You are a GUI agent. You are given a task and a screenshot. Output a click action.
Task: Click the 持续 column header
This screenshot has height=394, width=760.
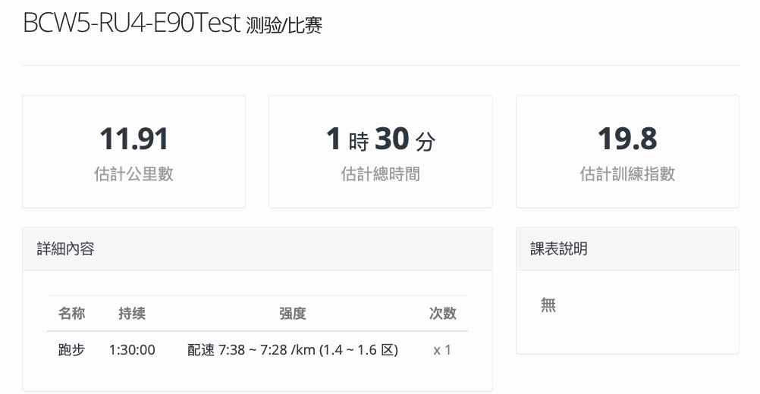click(132, 313)
